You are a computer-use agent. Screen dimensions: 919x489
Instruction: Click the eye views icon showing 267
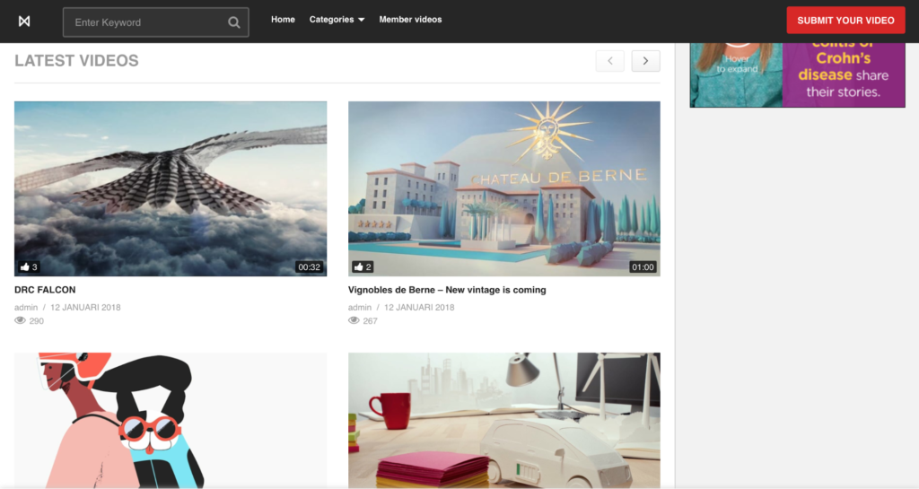click(354, 321)
